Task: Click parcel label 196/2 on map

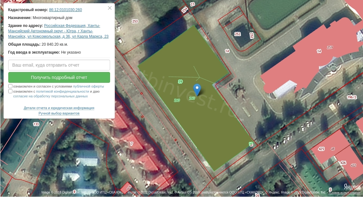Action: pos(352,97)
